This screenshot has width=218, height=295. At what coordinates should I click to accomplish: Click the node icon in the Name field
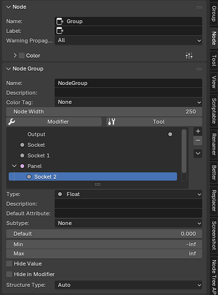pos(60,21)
